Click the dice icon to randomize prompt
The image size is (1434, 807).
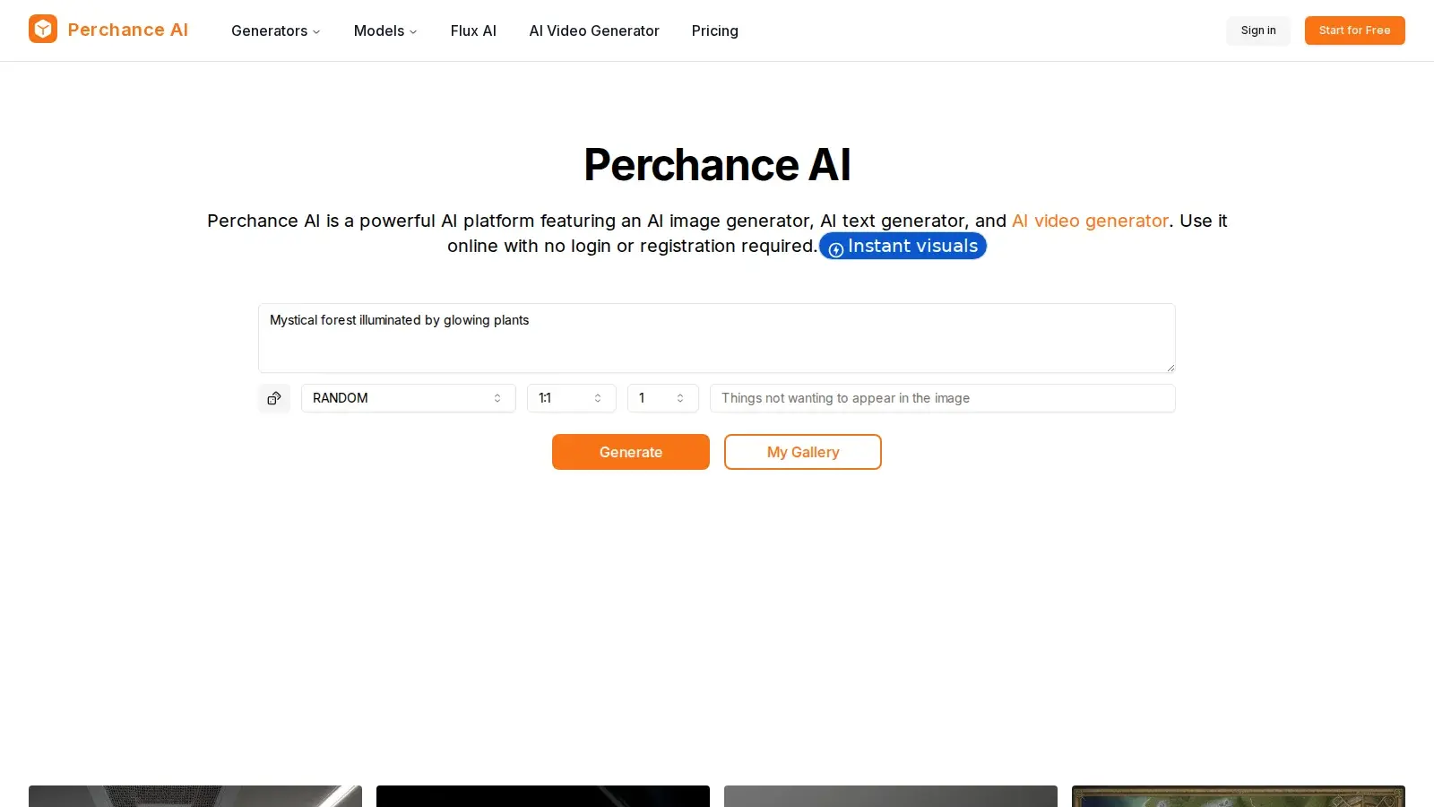coord(274,398)
